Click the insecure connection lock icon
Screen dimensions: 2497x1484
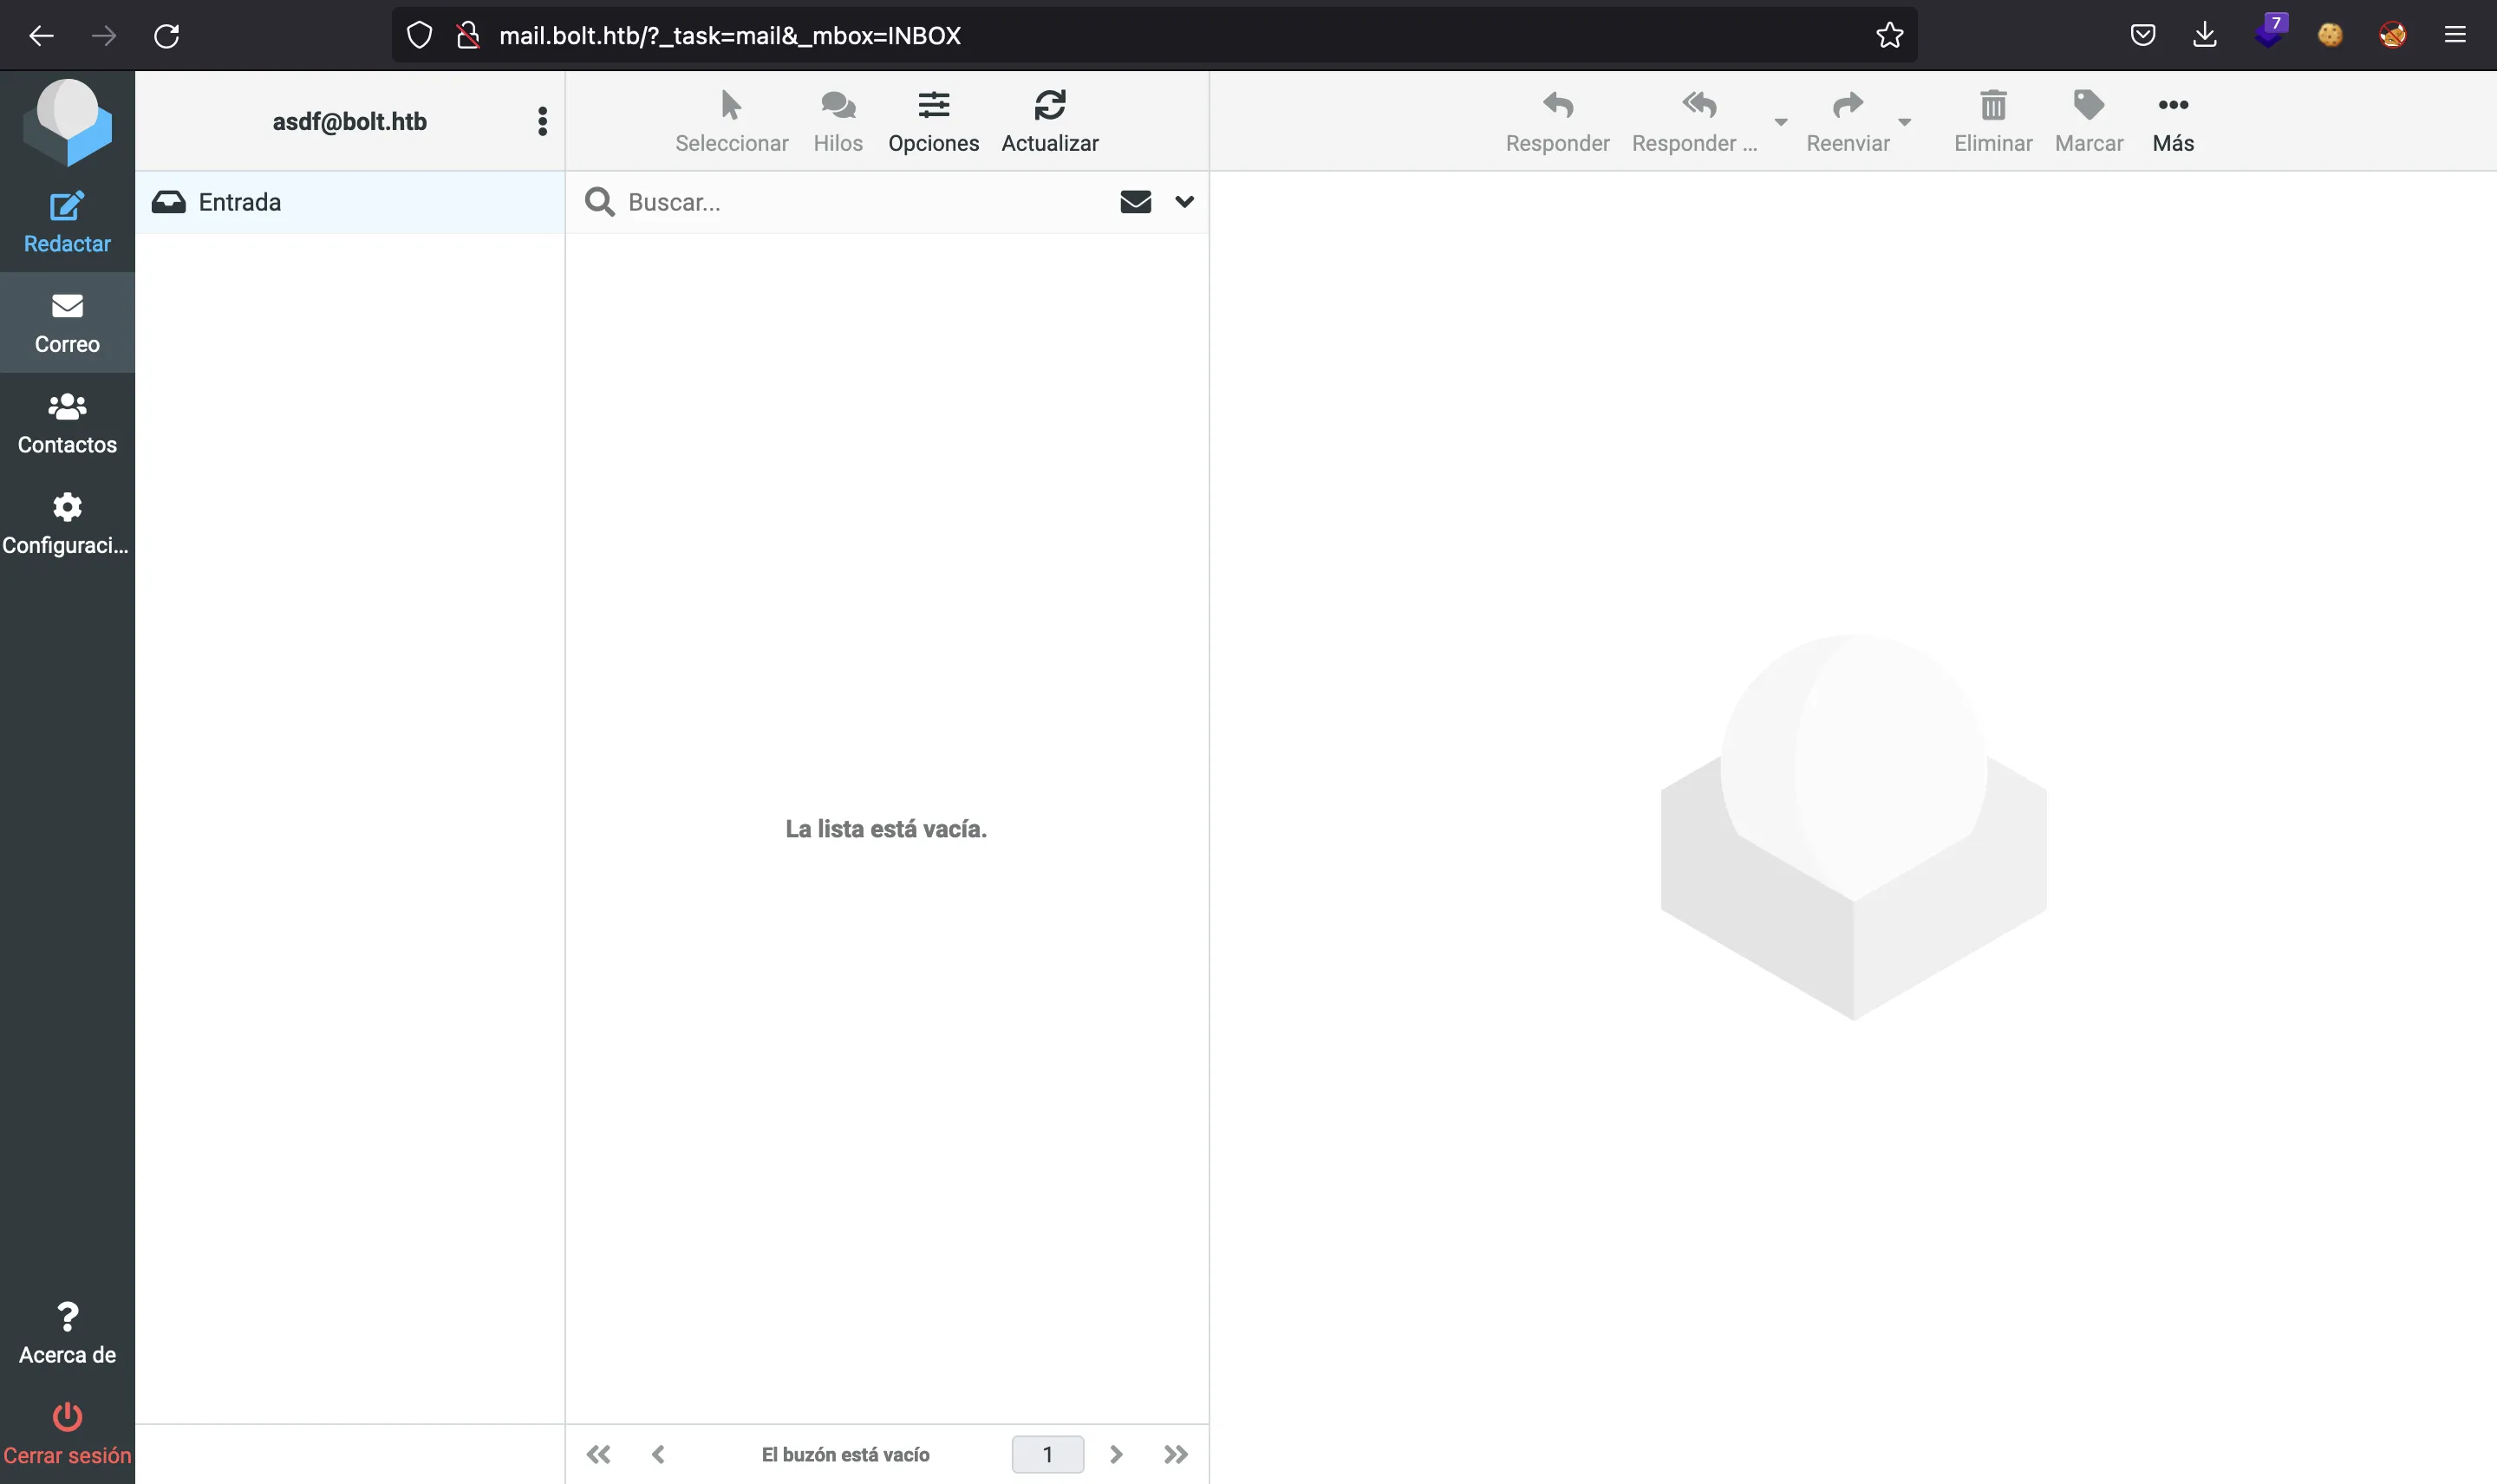[x=467, y=36]
